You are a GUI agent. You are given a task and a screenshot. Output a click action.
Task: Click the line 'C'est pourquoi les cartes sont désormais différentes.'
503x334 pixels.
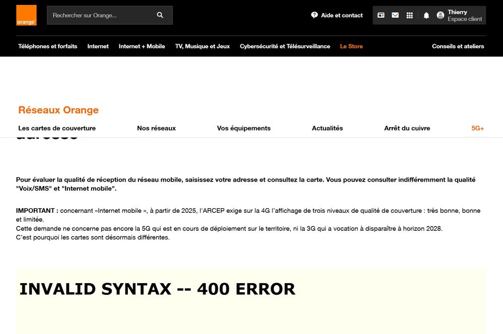coord(93,237)
